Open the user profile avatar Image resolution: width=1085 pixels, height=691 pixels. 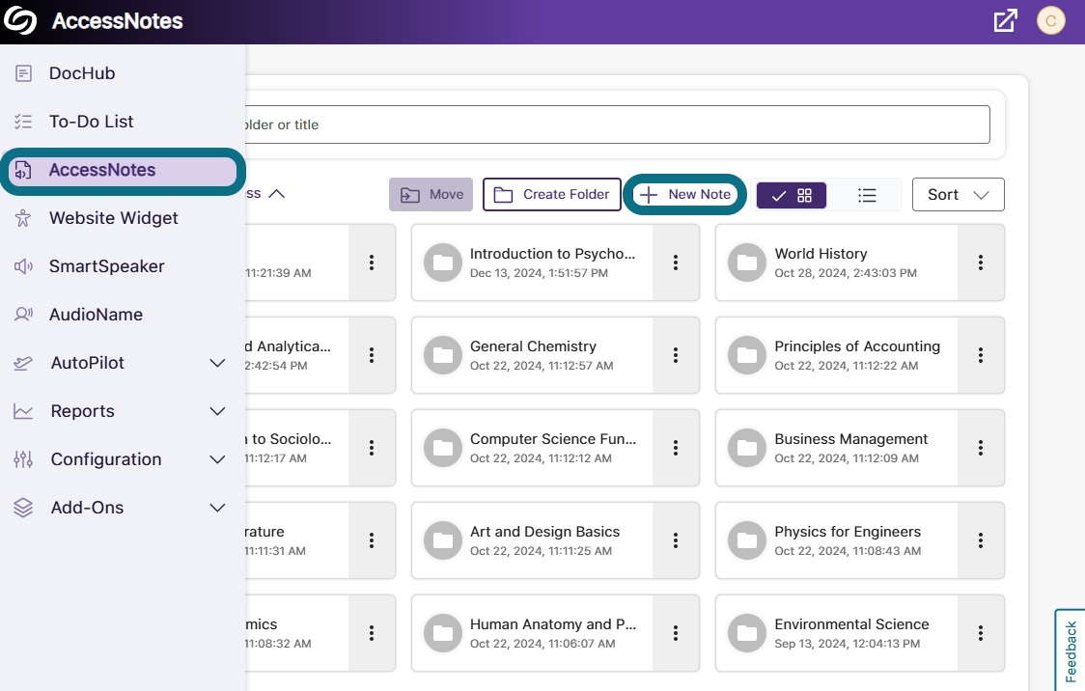tap(1050, 21)
